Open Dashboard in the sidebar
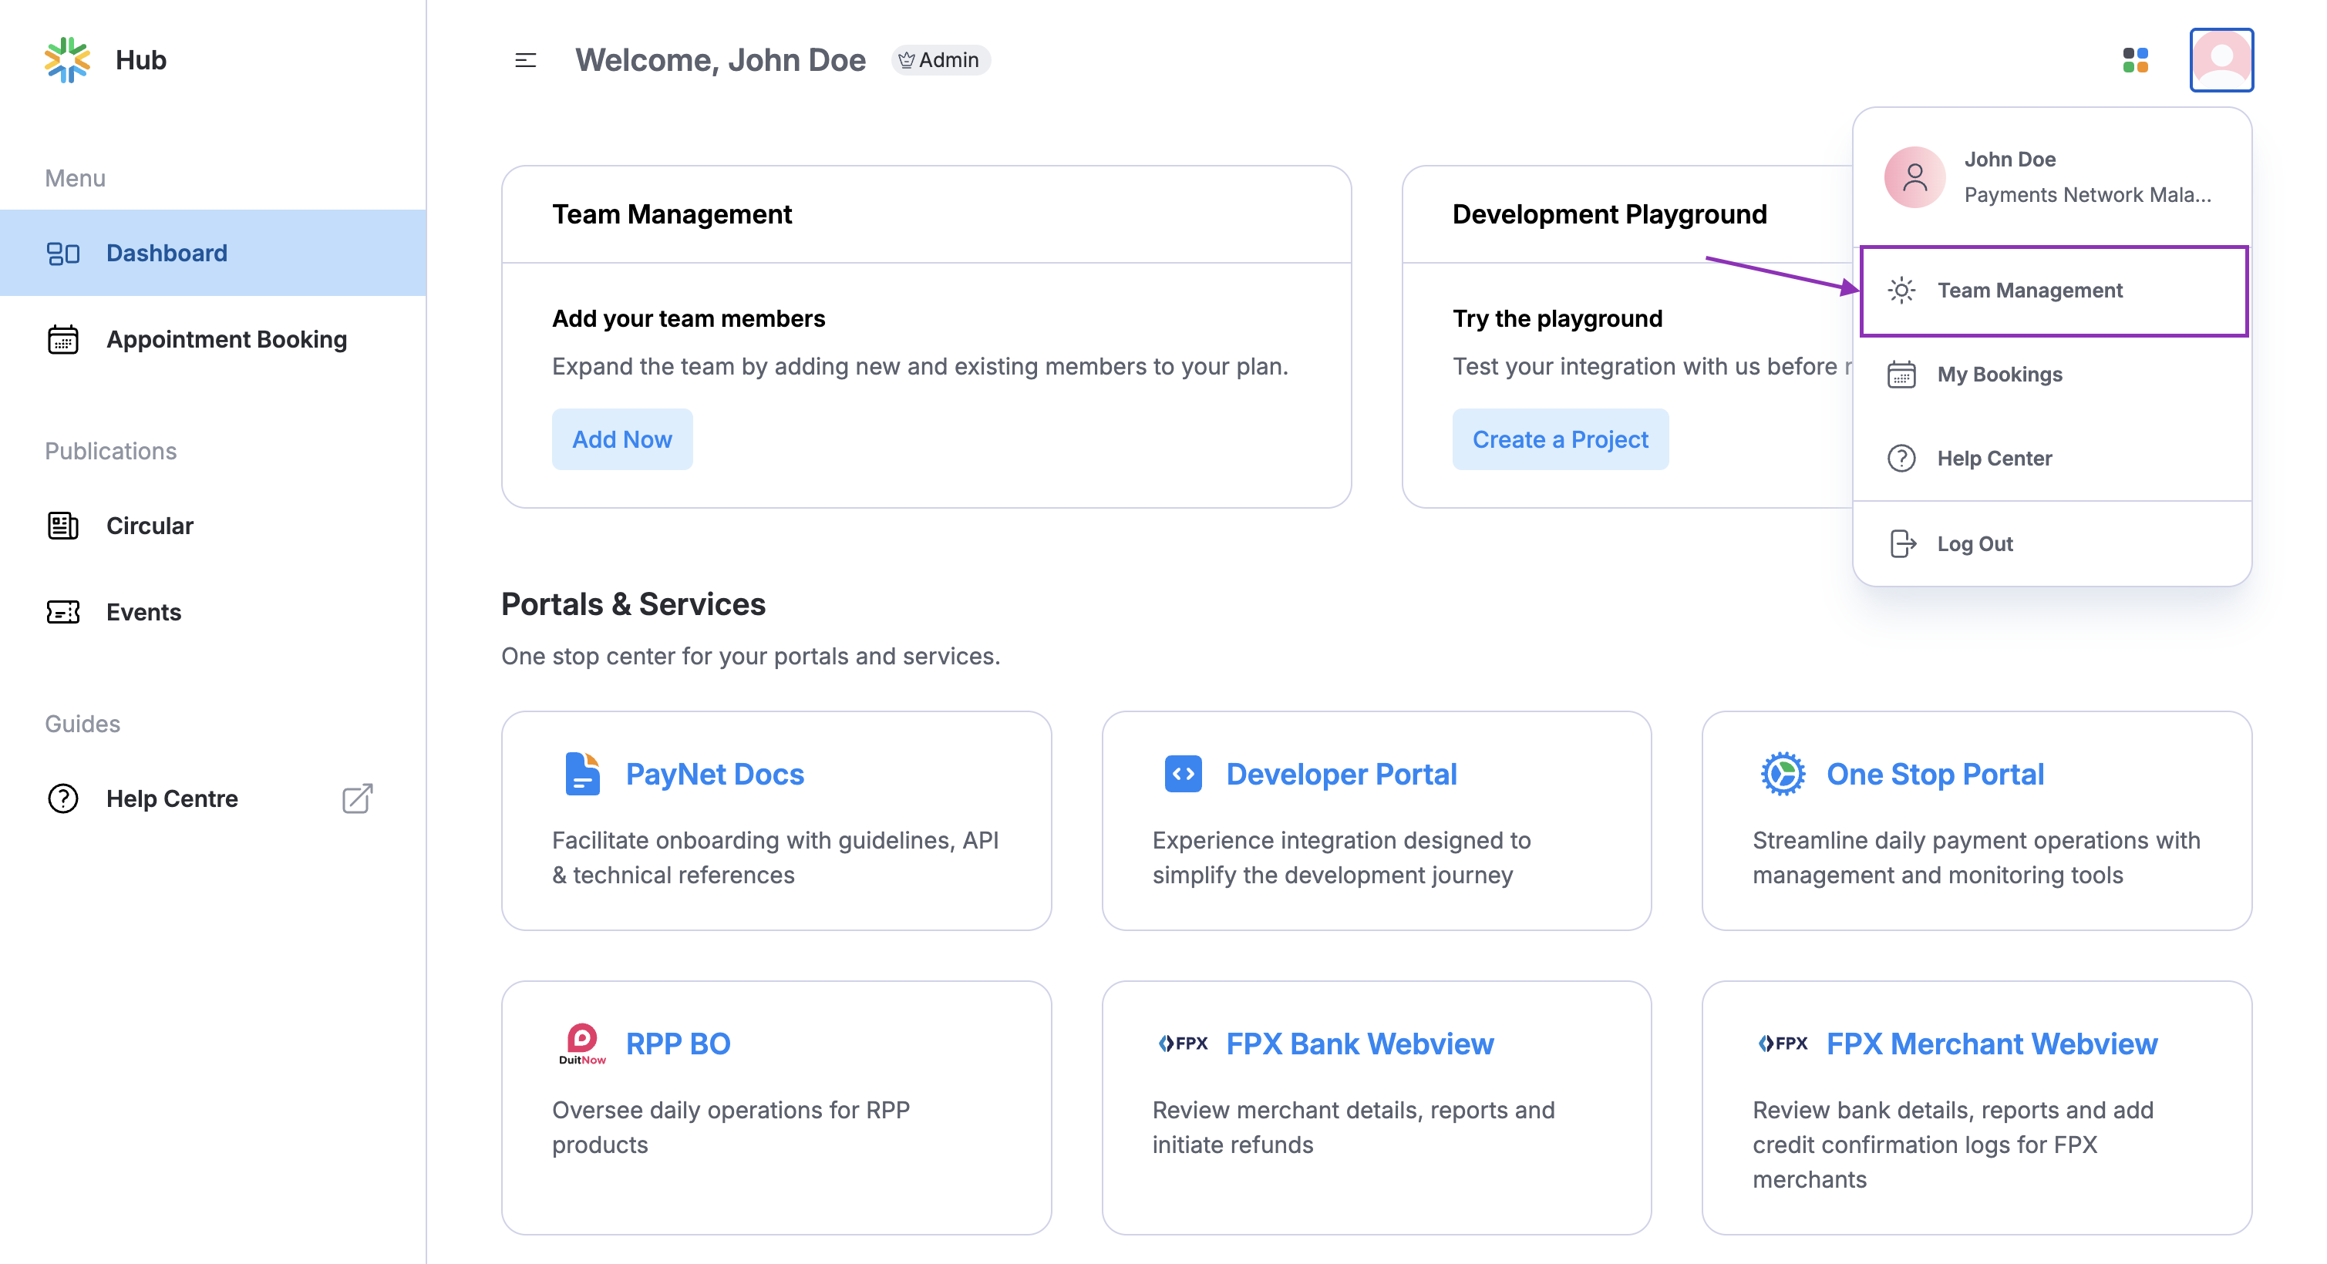Image resolution: width=2327 pixels, height=1264 pixels. [x=167, y=253]
